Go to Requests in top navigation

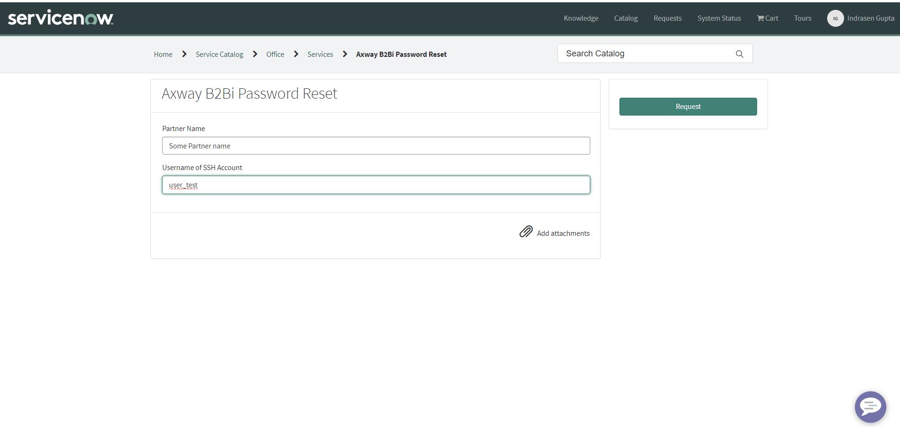pyautogui.click(x=667, y=18)
